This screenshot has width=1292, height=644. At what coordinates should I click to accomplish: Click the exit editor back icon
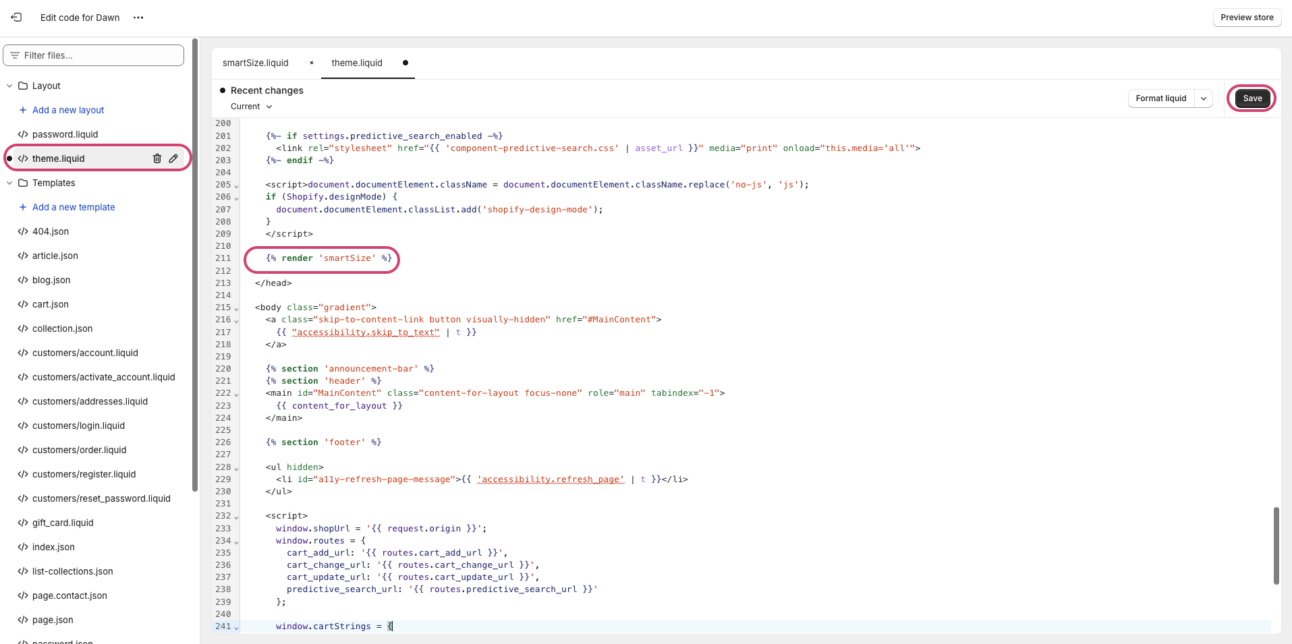coord(16,18)
